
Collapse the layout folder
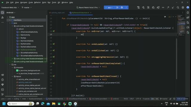[12, 76]
